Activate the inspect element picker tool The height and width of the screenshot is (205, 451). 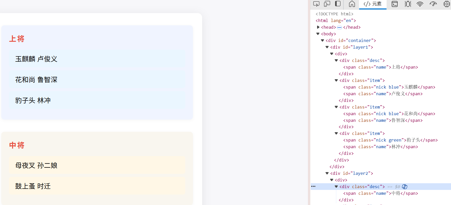(316, 4)
